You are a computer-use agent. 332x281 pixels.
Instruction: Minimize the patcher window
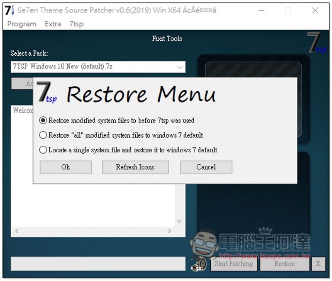tap(261, 10)
